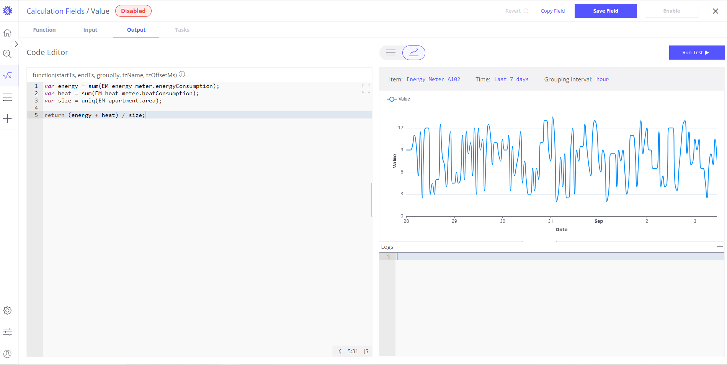Image resolution: width=727 pixels, height=365 pixels.
Task: Open the settings gear icon
Action: pyautogui.click(x=7, y=310)
